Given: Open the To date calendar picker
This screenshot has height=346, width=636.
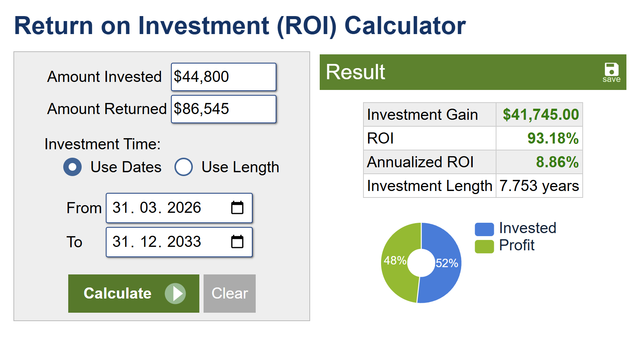Looking at the screenshot, I should (237, 242).
